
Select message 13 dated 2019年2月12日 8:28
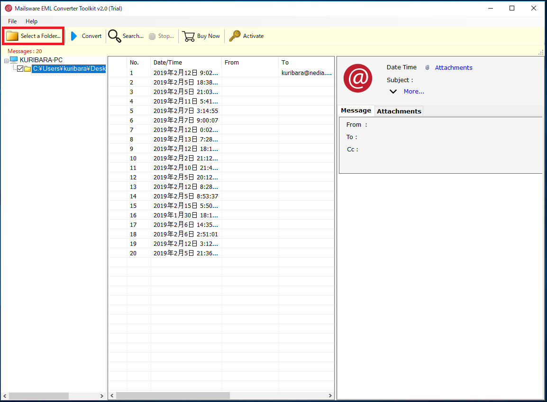221,187
